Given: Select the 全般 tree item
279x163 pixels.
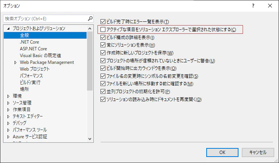Looking at the screenshot, I should (25, 35).
